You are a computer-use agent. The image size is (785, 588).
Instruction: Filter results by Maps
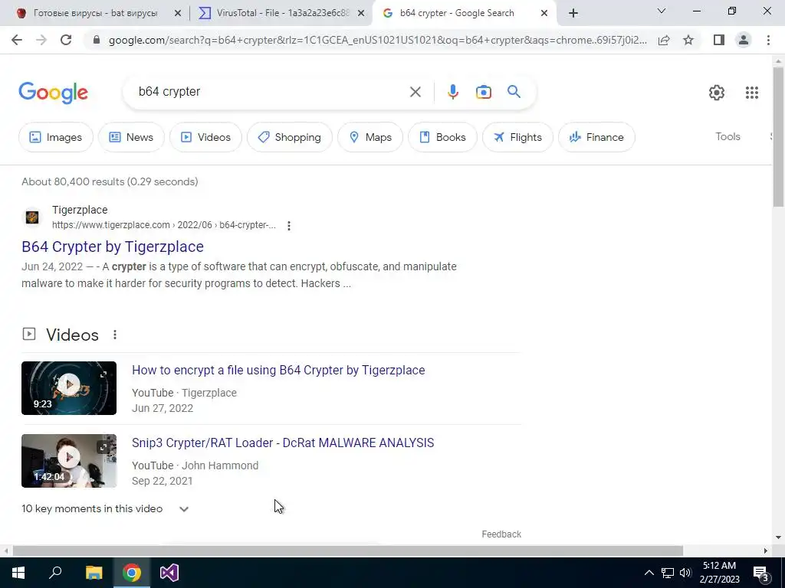(370, 137)
